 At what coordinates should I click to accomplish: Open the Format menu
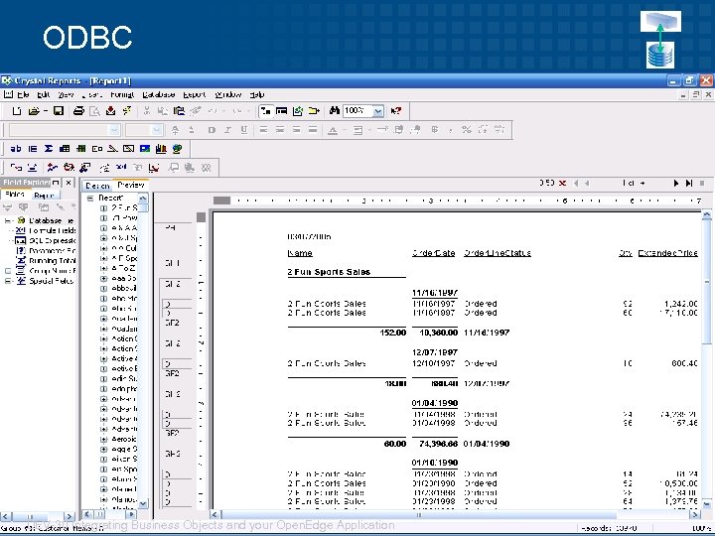tap(122, 95)
